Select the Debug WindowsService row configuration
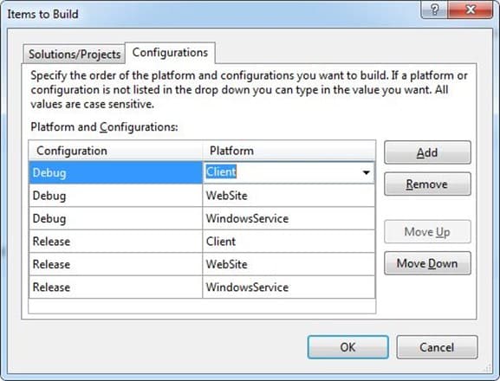Viewport: 500px width, 381px height. coord(115,218)
